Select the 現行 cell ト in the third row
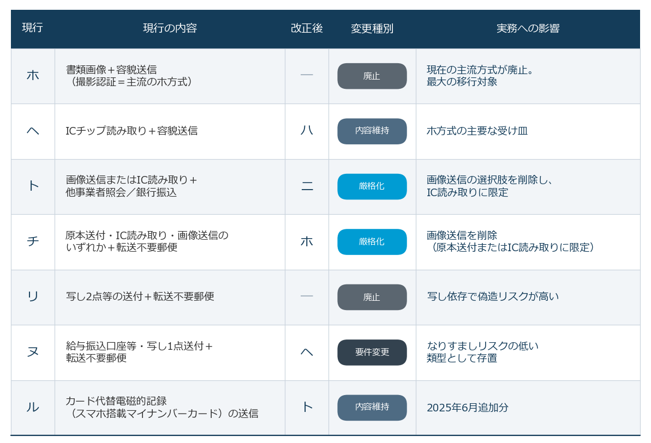Viewport: 651px width, 443px height. 33,186
